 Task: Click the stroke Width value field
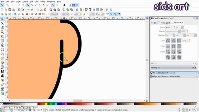(x=169, y=27)
